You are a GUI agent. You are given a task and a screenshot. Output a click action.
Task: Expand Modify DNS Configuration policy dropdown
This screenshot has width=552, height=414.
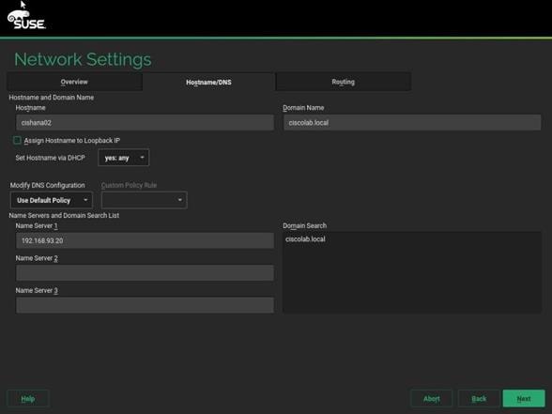(x=52, y=200)
